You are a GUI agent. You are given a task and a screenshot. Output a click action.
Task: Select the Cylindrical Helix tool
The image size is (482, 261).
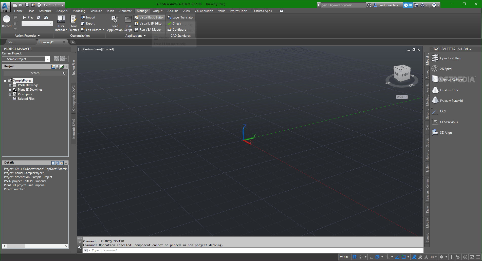(x=451, y=58)
